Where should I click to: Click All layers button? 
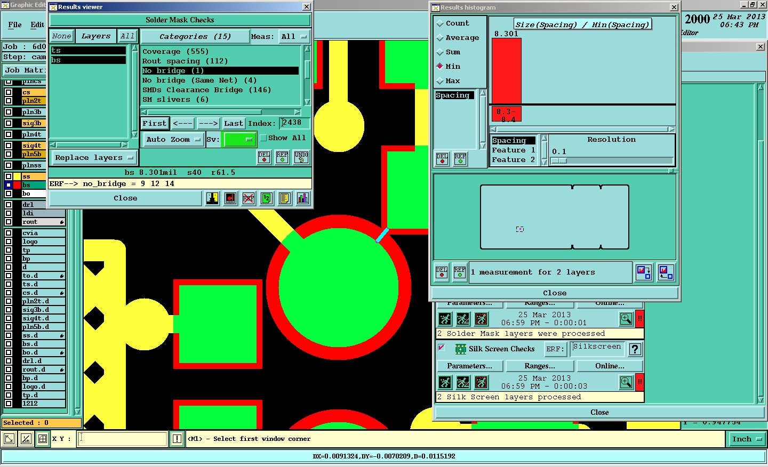point(127,36)
